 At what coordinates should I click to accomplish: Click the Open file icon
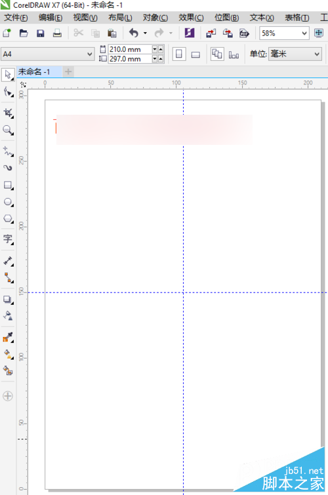[x=24, y=33]
